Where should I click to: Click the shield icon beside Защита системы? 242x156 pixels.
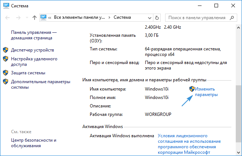(x=6, y=72)
